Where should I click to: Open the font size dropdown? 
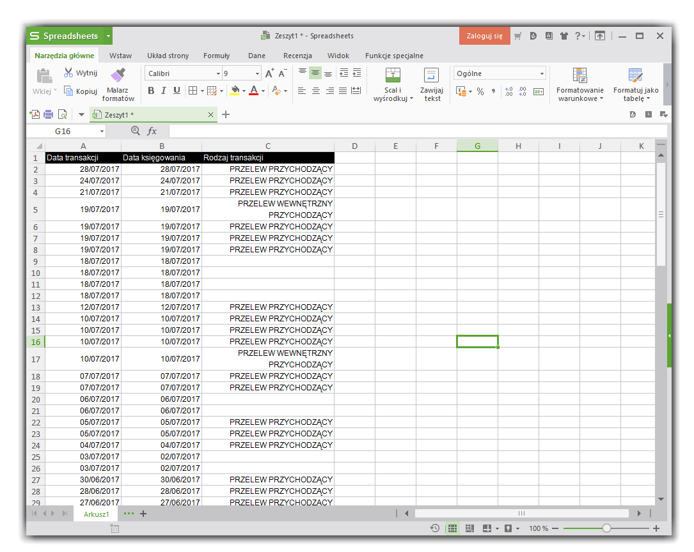click(x=257, y=74)
